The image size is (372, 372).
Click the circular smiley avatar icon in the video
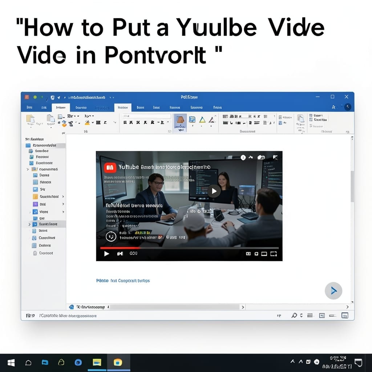coord(111,236)
